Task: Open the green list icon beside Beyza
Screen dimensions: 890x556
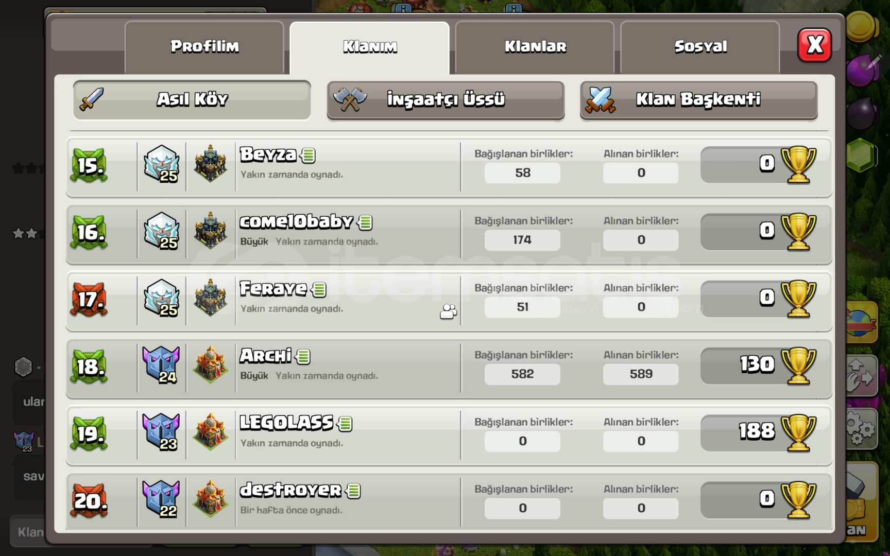Action: 309,155
